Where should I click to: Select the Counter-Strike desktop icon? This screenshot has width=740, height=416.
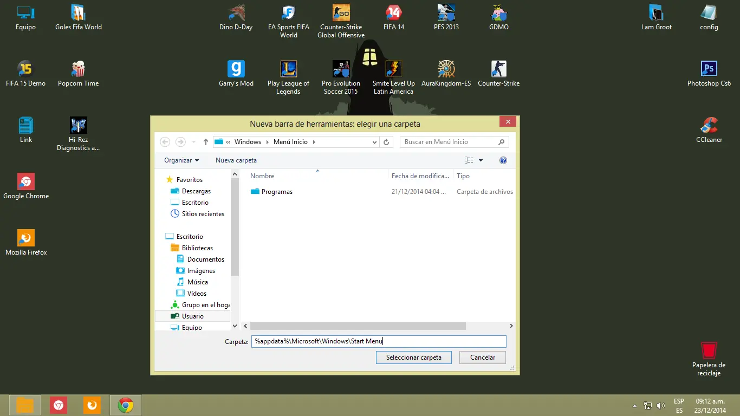coord(499,74)
